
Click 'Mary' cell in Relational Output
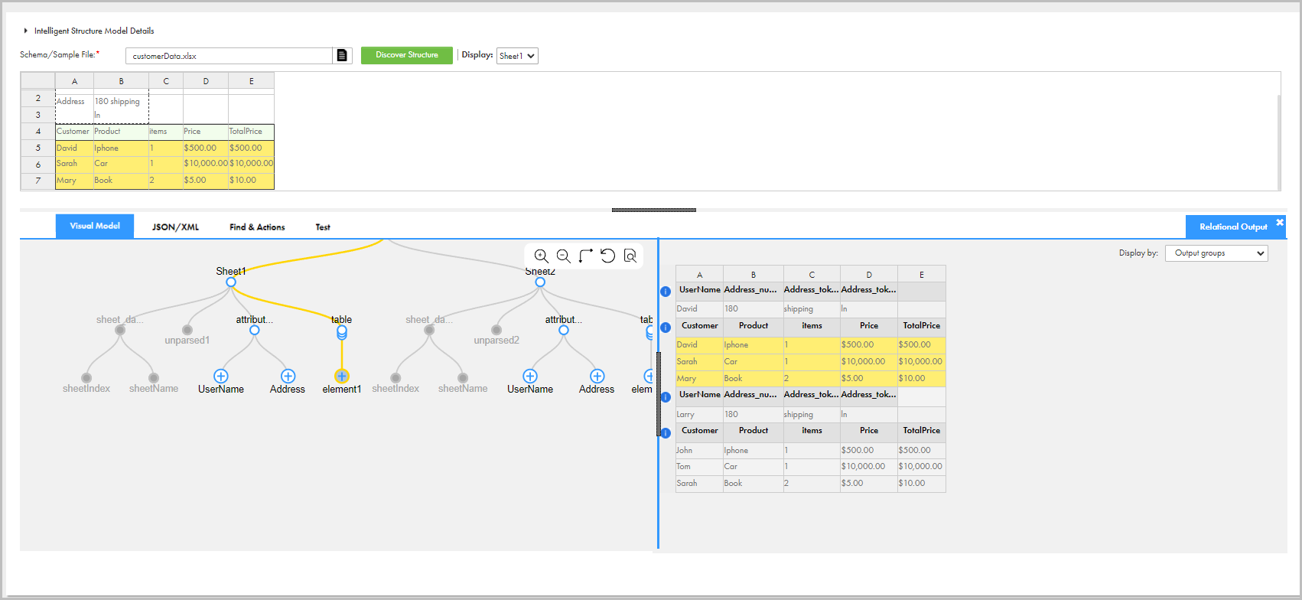(699, 379)
